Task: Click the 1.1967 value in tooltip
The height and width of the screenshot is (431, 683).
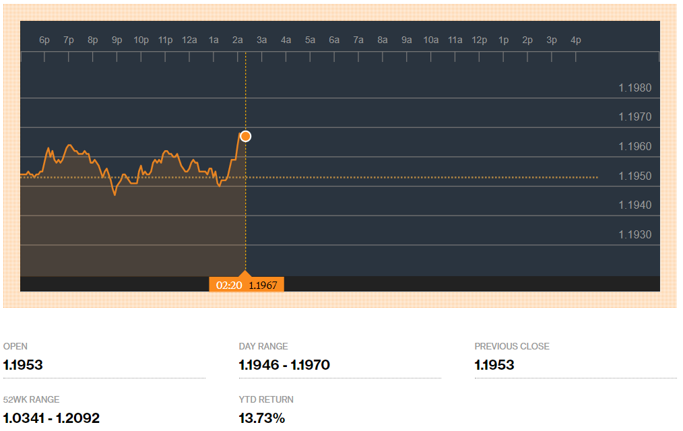Action: [263, 285]
